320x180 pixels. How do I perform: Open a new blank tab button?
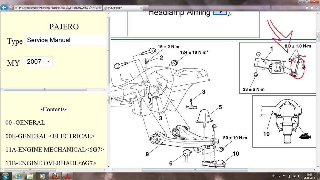[146, 8]
